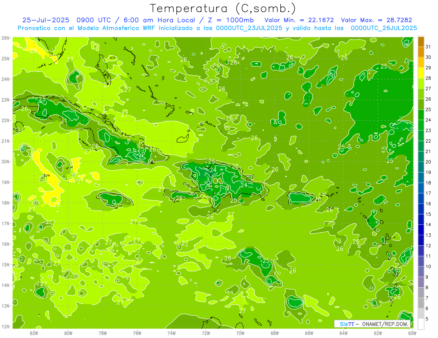The image size is (438, 338).
Task: Click legend label 29 on color scale
Action: [428, 67]
